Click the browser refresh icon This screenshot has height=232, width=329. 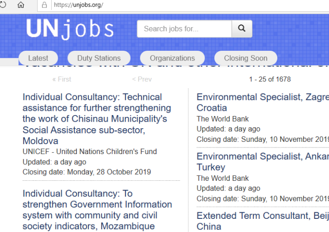click(x=2, y=5)
